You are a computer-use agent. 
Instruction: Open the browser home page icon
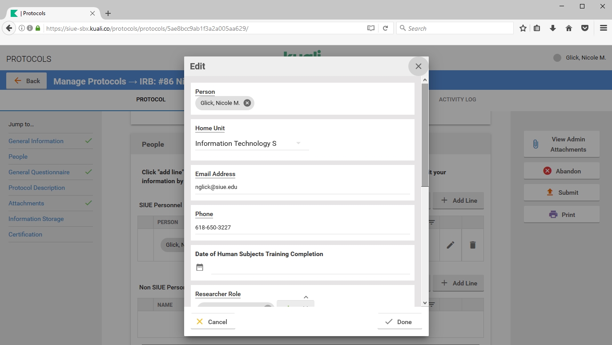pos(569,28)
